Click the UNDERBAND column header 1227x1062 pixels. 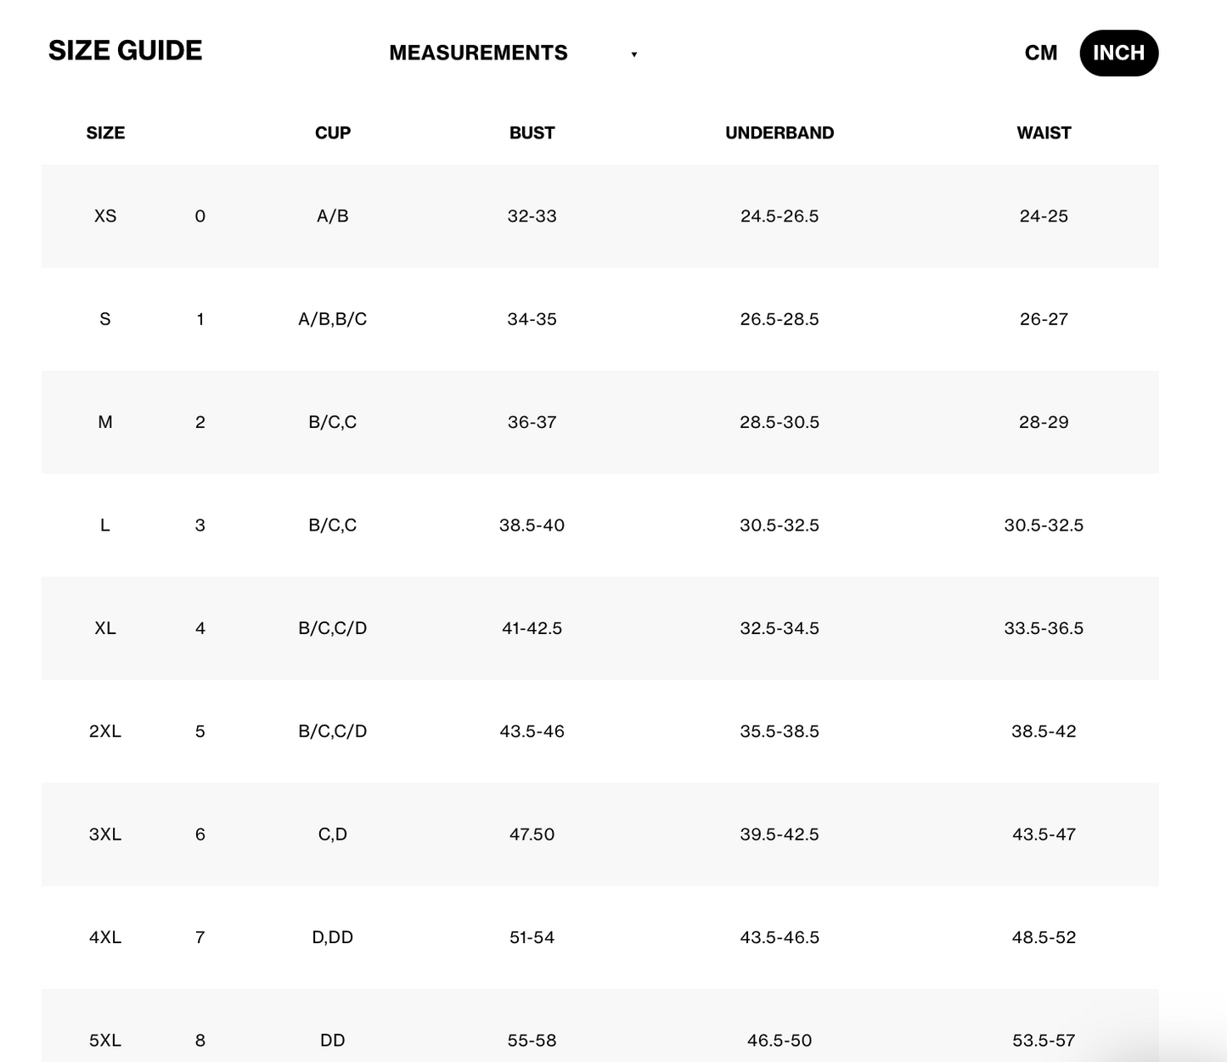[779, 132]
